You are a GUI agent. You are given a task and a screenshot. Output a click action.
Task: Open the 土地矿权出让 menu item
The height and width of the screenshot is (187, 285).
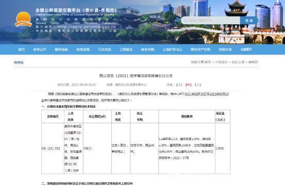(172, 49)
